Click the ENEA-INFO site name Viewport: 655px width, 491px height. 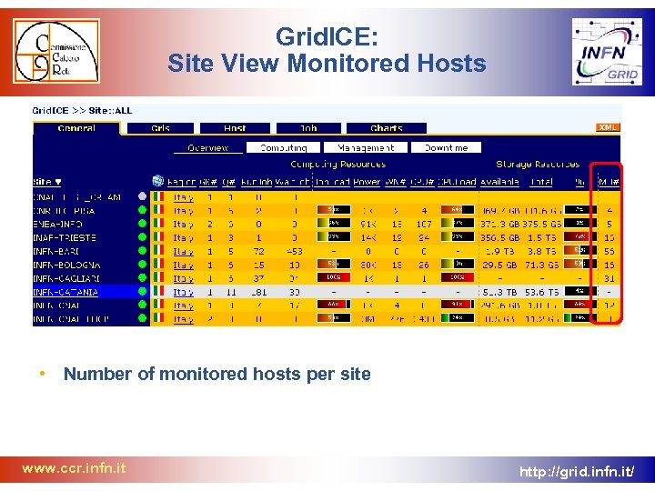pos(57,225)
